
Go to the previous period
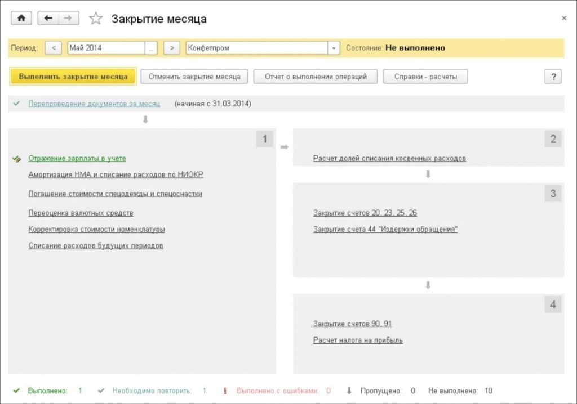pos(54,48)
